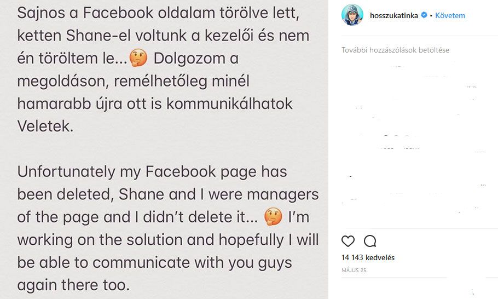
Task: Click "Veletek." in the Hungarian paragraph
Action: click(x=45, y=127)
